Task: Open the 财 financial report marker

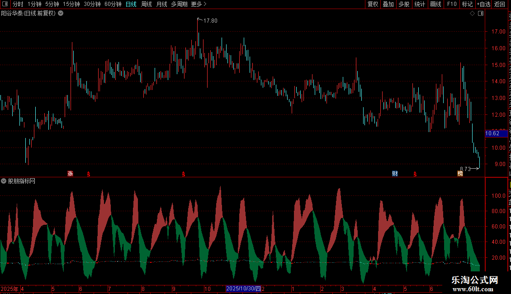Action: [x=395, y=173]
